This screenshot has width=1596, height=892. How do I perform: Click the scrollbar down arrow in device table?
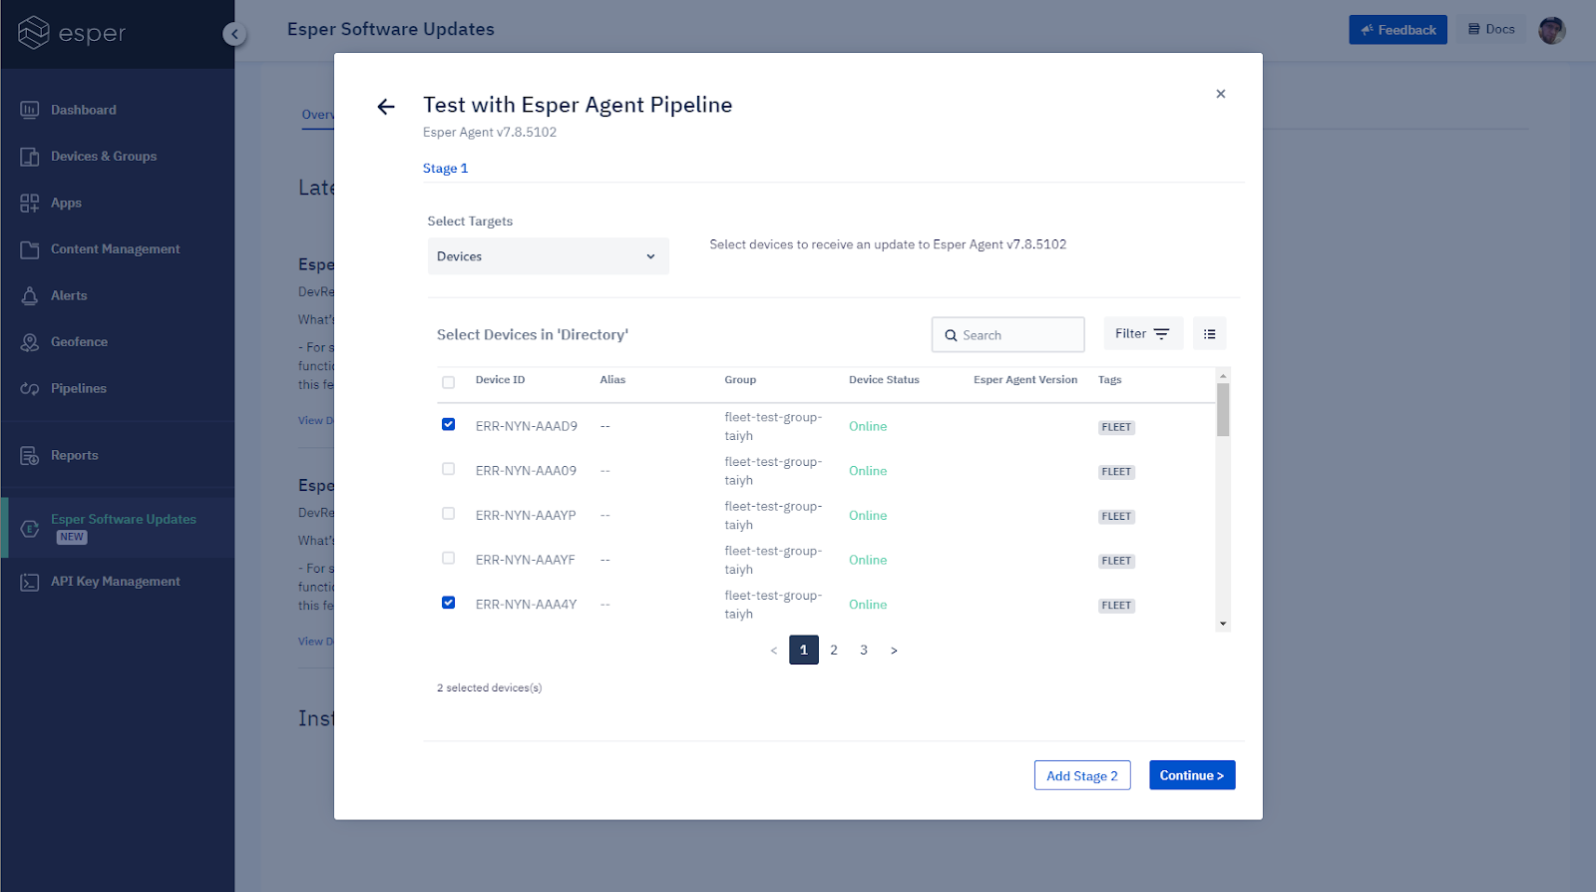pos(1223,625)
